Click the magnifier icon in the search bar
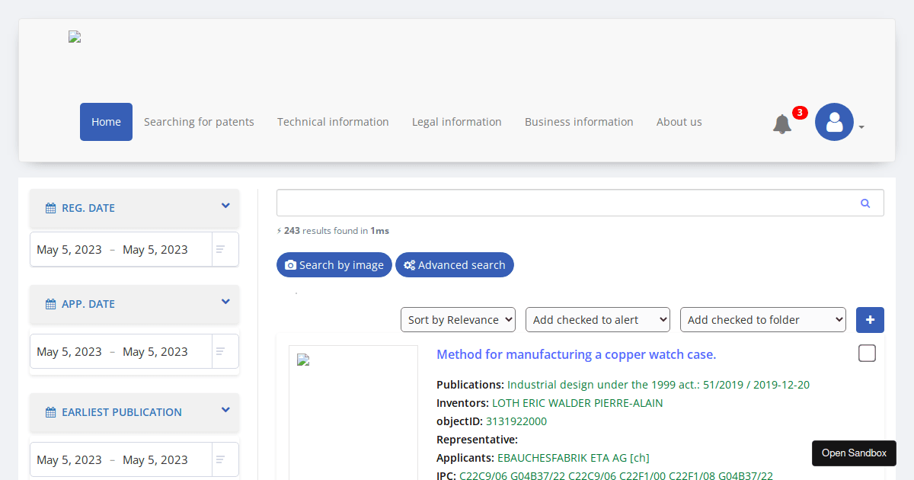Viewport: 914px width, 480px height. click(x=864, y=203)
